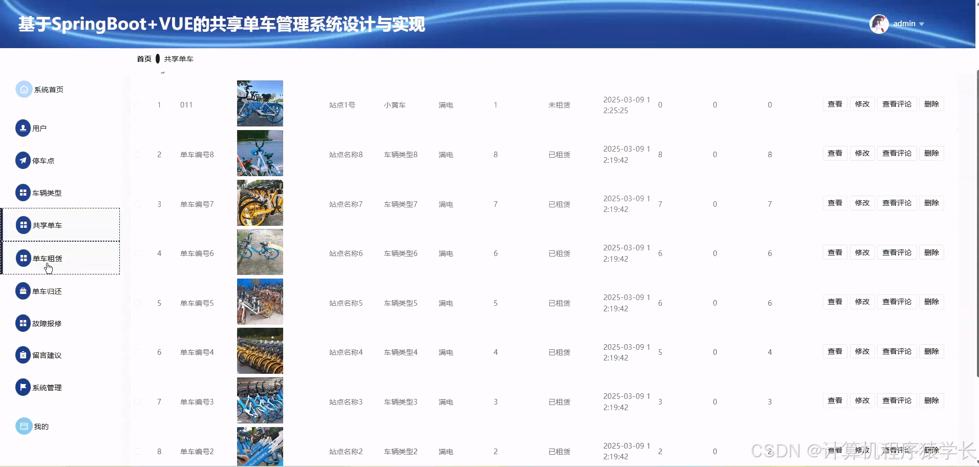Select the 用户 user management icon
Screen dimensions: 979x467
point(23,128)
